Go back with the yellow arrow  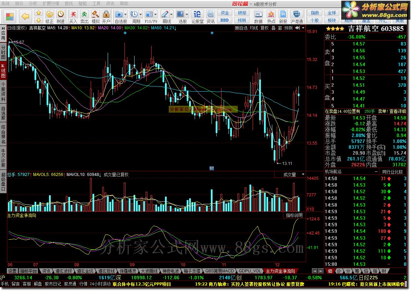(x=26, y=17)
